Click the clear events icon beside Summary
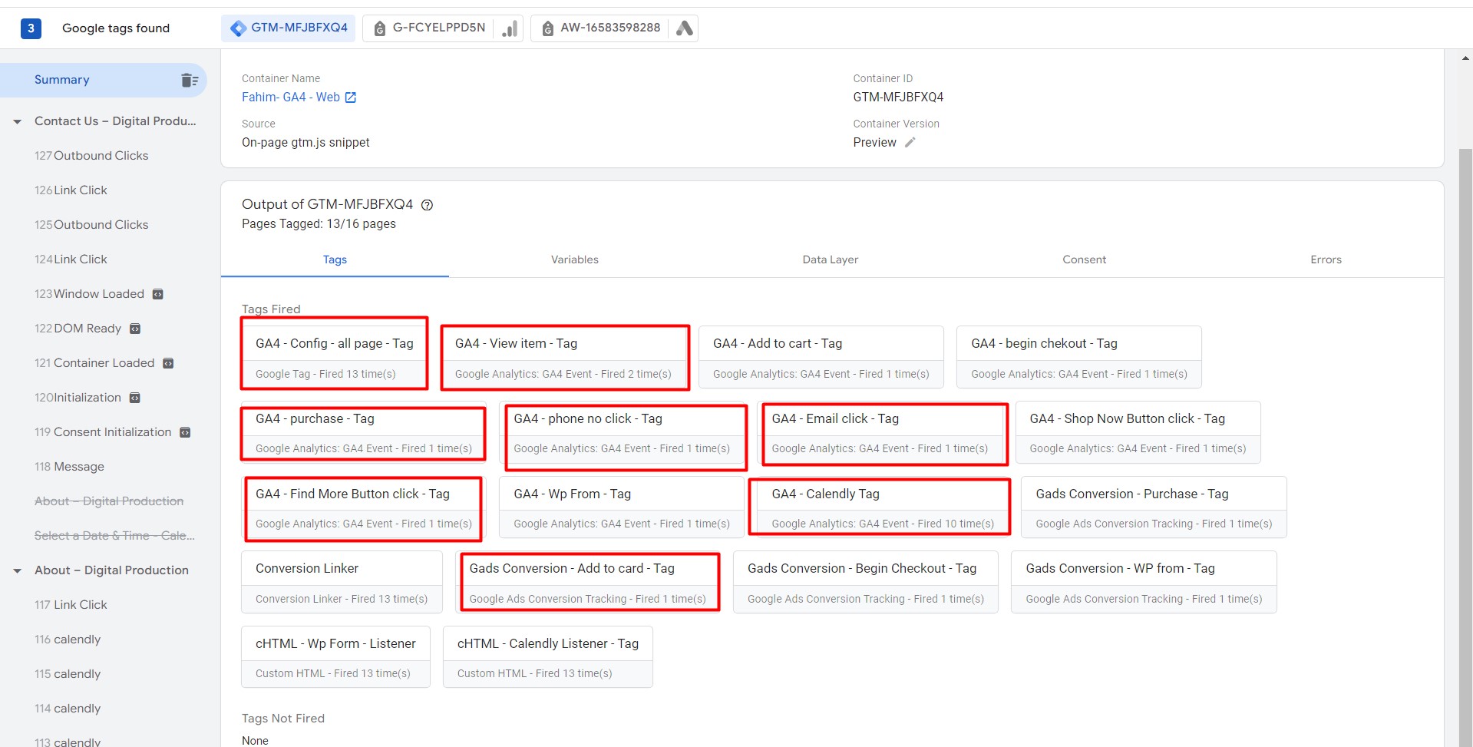1473x747 pixels. click(190, 80)
